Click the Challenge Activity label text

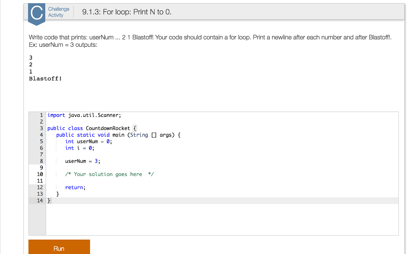(58, 12)
